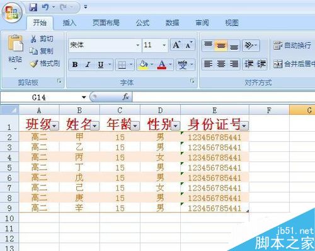Click the paste dropdown arrow under 粘贴
The image size is (315, 251).
(15, 69)
